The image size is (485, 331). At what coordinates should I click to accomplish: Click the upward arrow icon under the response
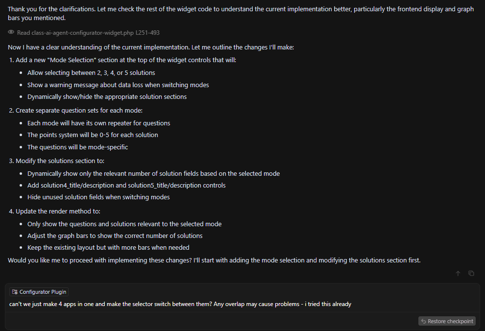(x=458, y=273)
